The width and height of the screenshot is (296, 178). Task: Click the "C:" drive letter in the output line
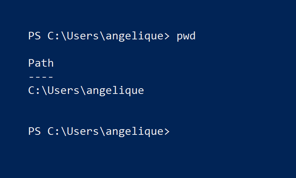[x=34, y=91]
